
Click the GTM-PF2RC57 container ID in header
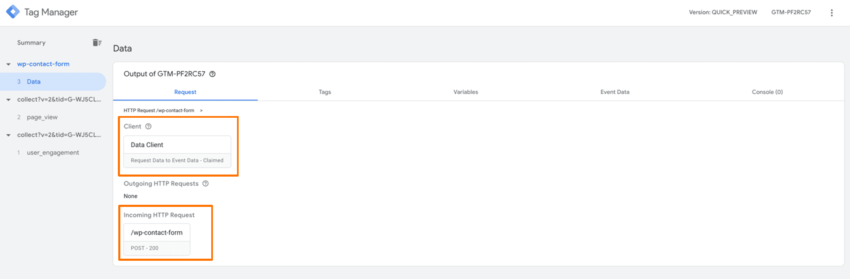click(791, 12)
